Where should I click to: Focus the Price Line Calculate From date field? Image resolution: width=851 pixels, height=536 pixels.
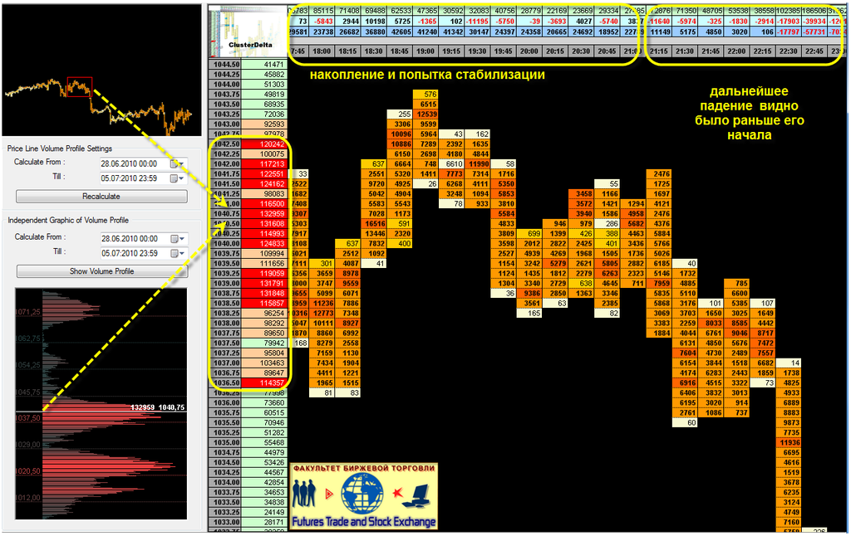142,163
